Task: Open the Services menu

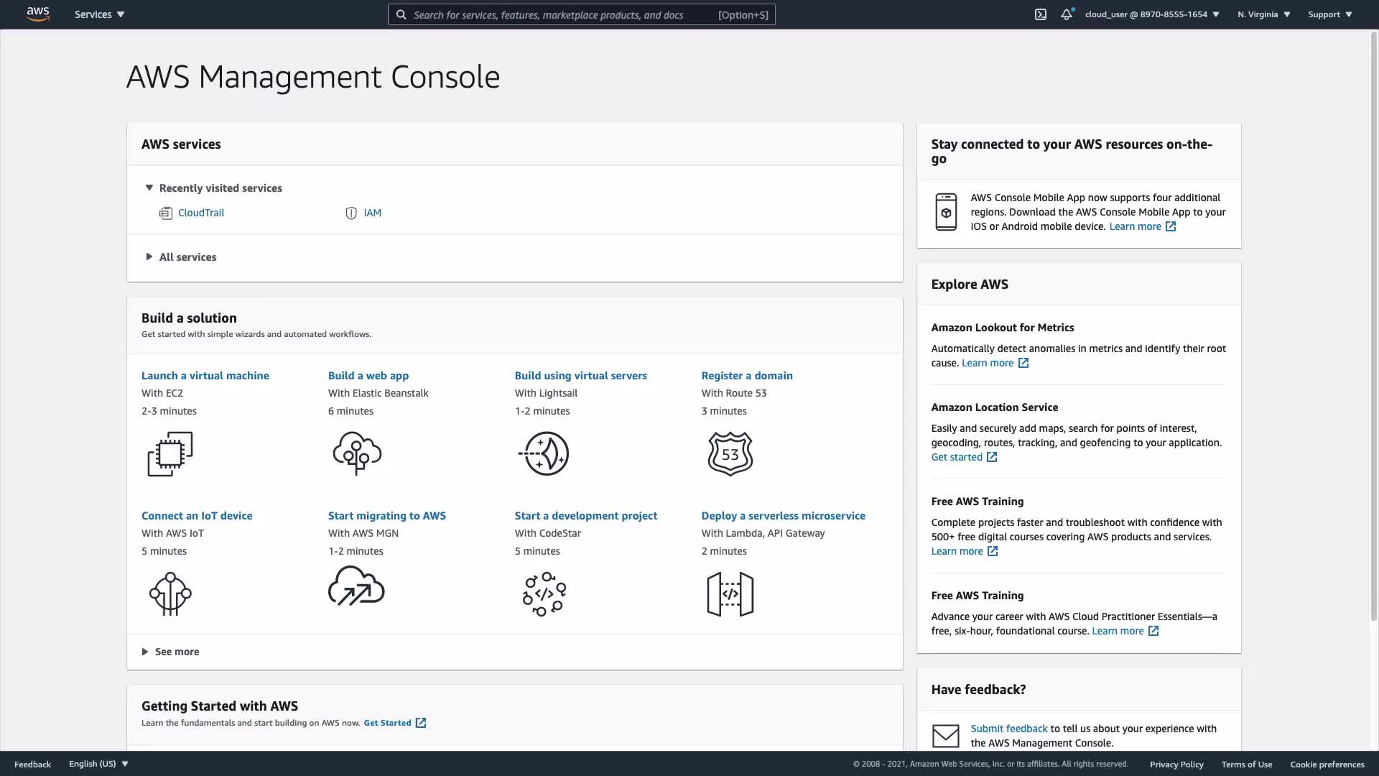Action: [x=99, y=14]
